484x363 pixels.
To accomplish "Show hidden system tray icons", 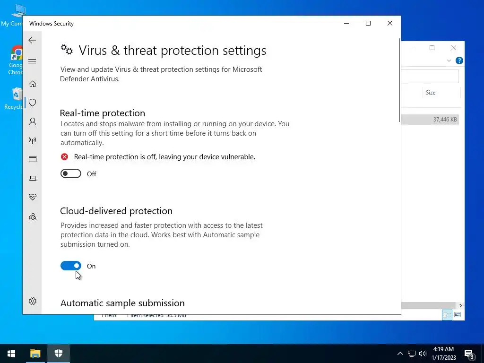I will click(400, 354).
